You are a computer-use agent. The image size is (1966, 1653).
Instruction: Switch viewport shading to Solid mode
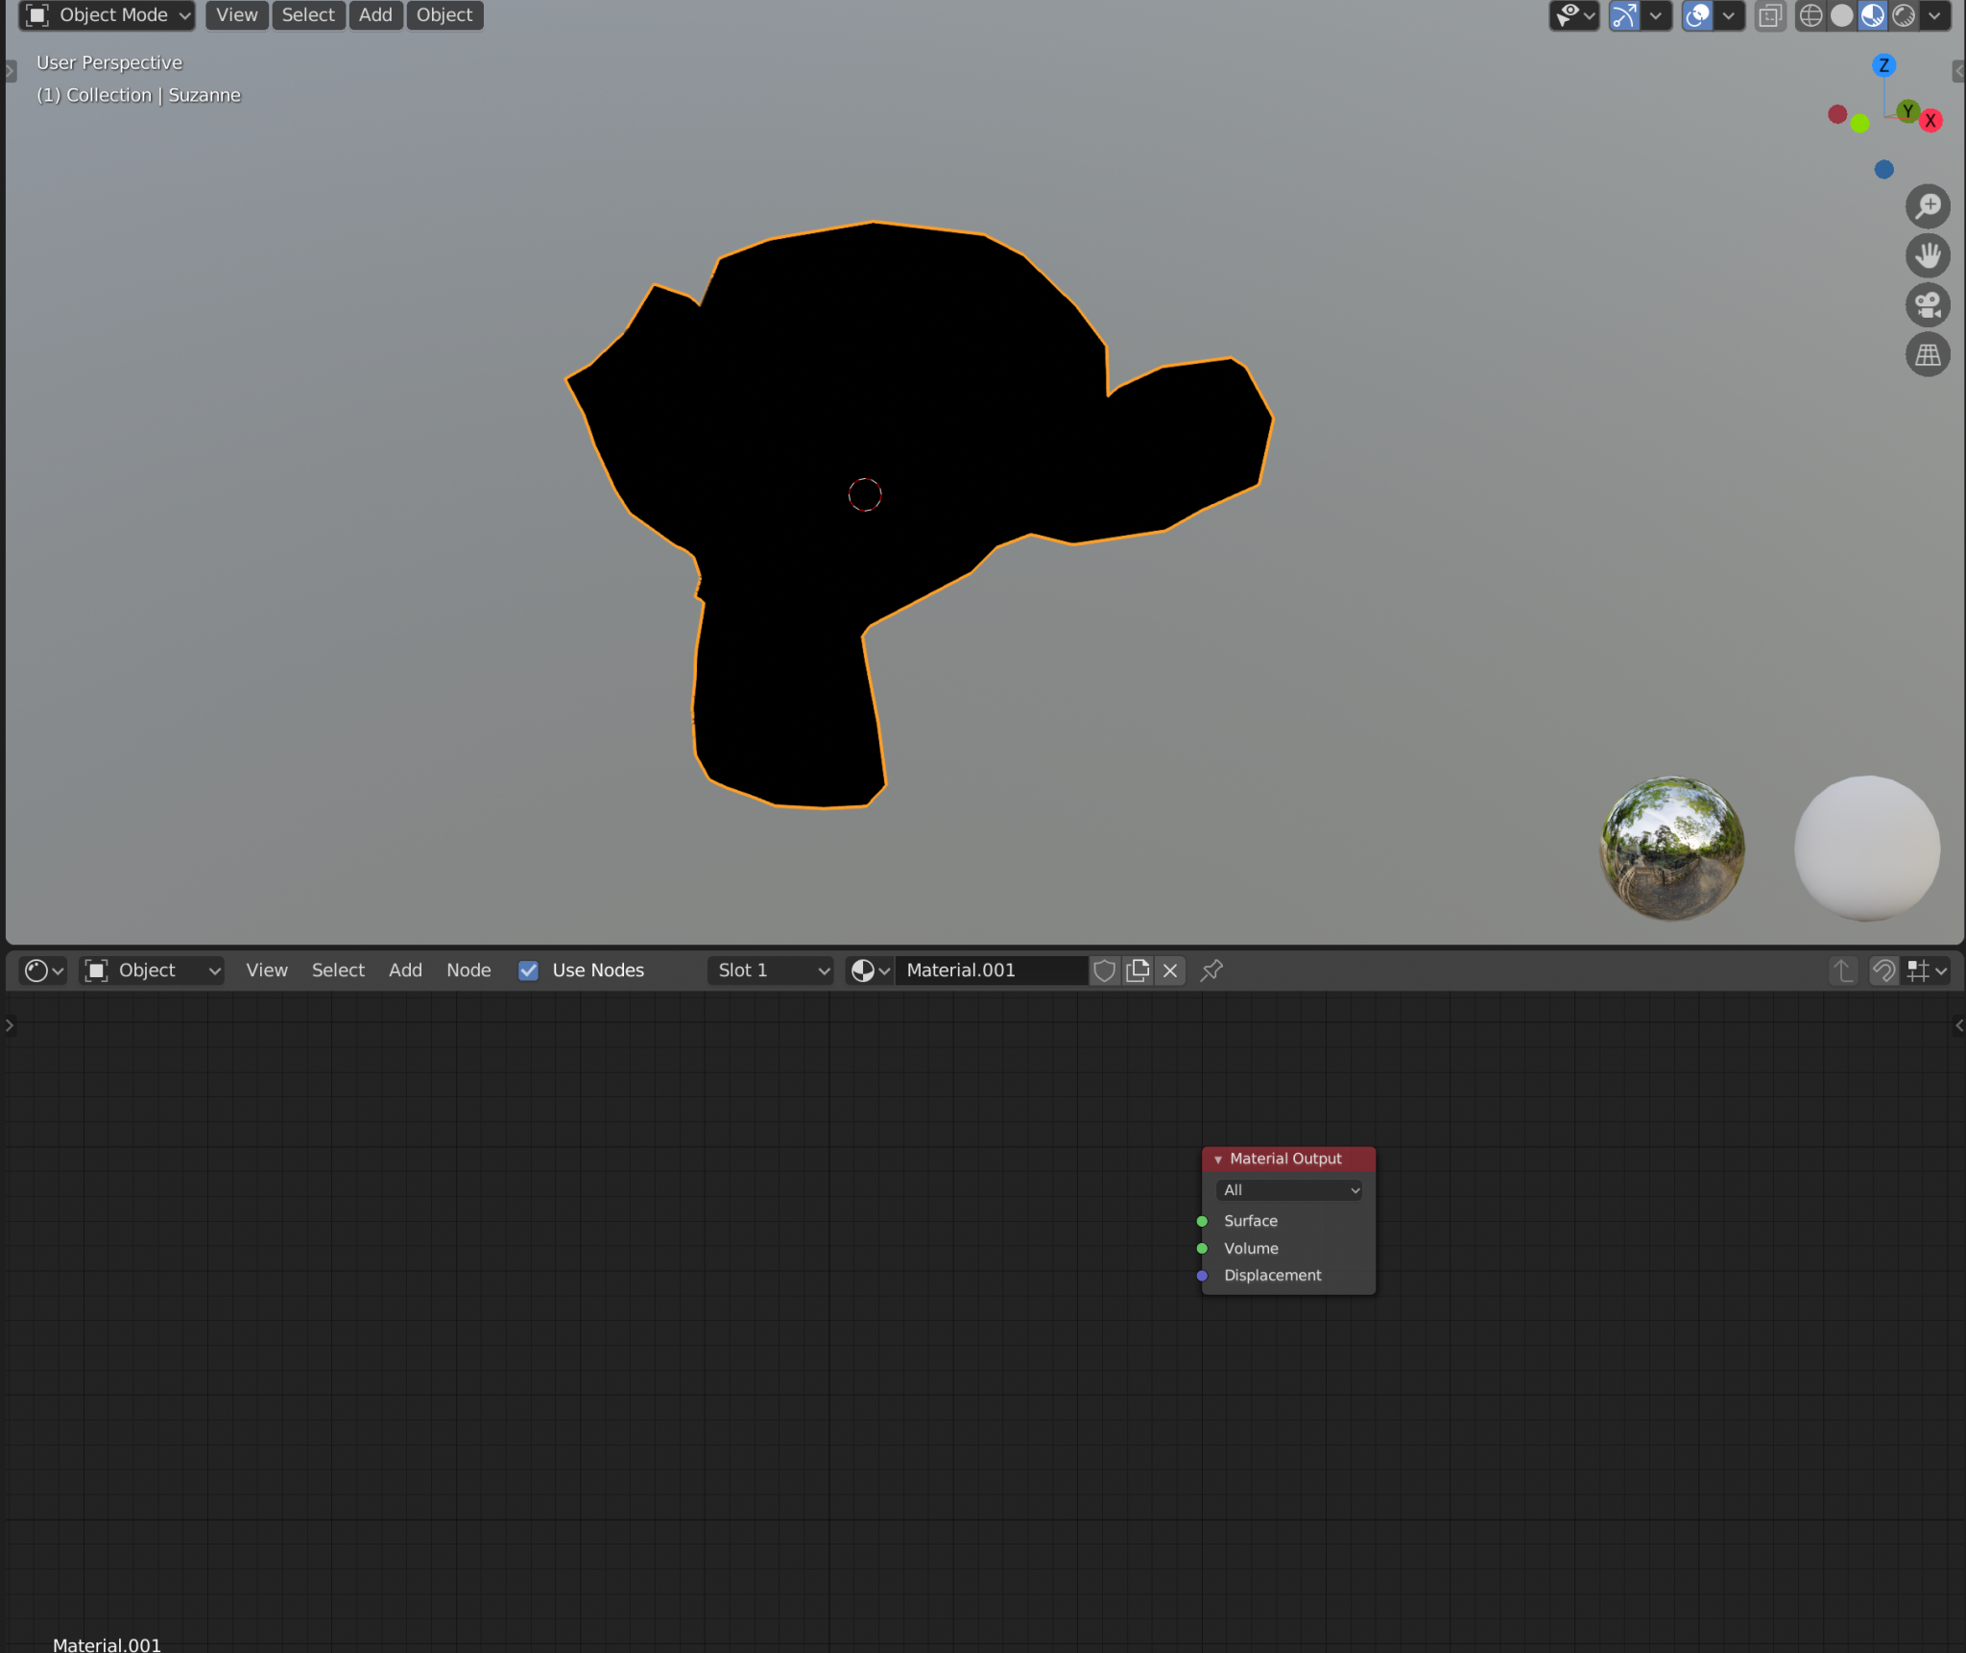coord(1842,15)
